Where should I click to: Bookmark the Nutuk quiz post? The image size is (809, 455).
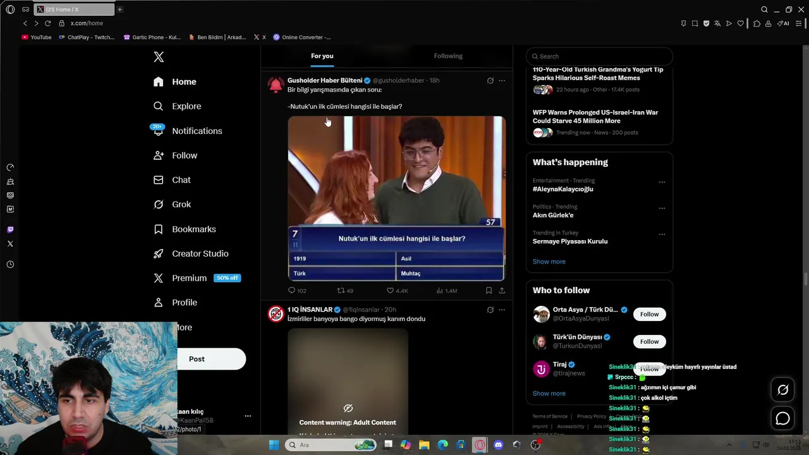(489, 291)
